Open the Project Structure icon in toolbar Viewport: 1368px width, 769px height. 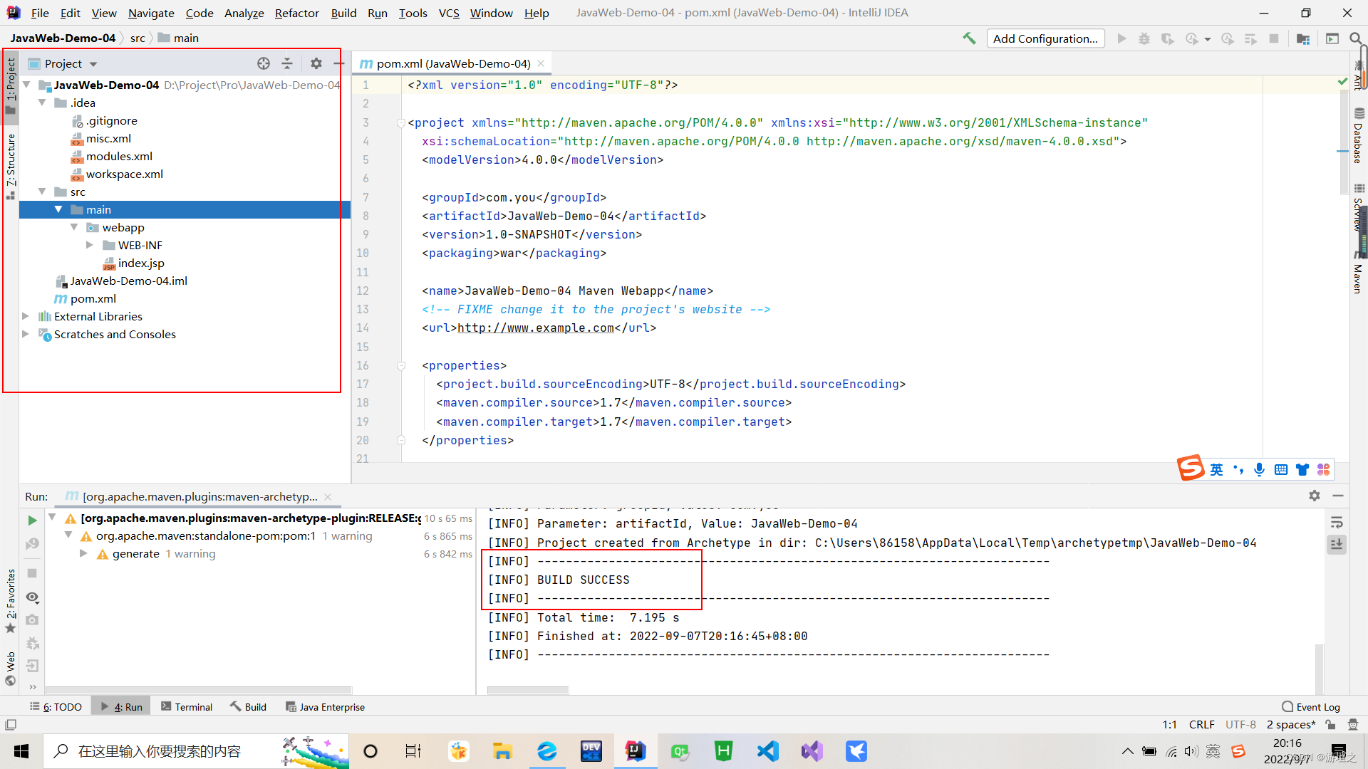pos(1303,38)
